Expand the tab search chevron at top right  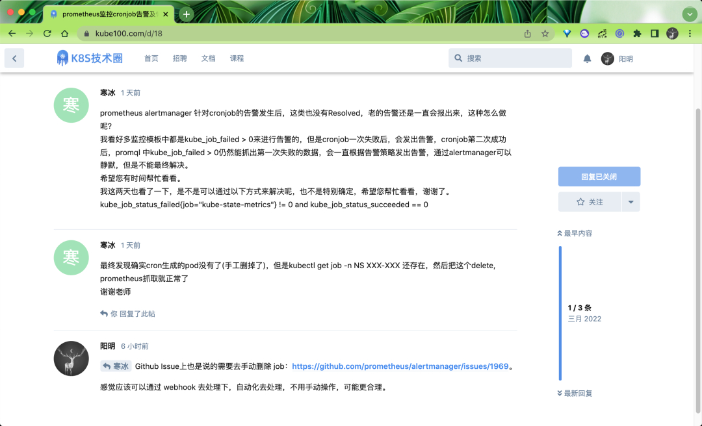tap(690, 14)
